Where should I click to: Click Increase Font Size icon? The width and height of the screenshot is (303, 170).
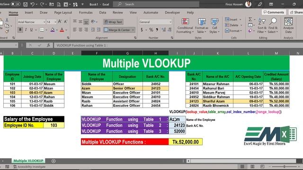click(x=60, y=22)
